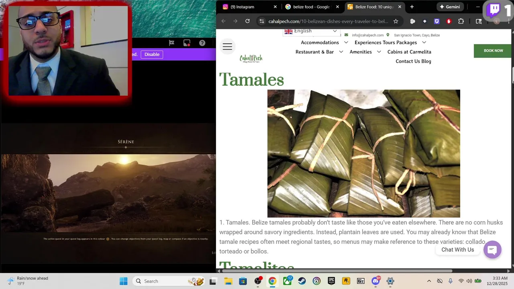Open the Microsoft Store taskbar icon
This screenshot has height=289, width=514.
click(x=243, y=281)
